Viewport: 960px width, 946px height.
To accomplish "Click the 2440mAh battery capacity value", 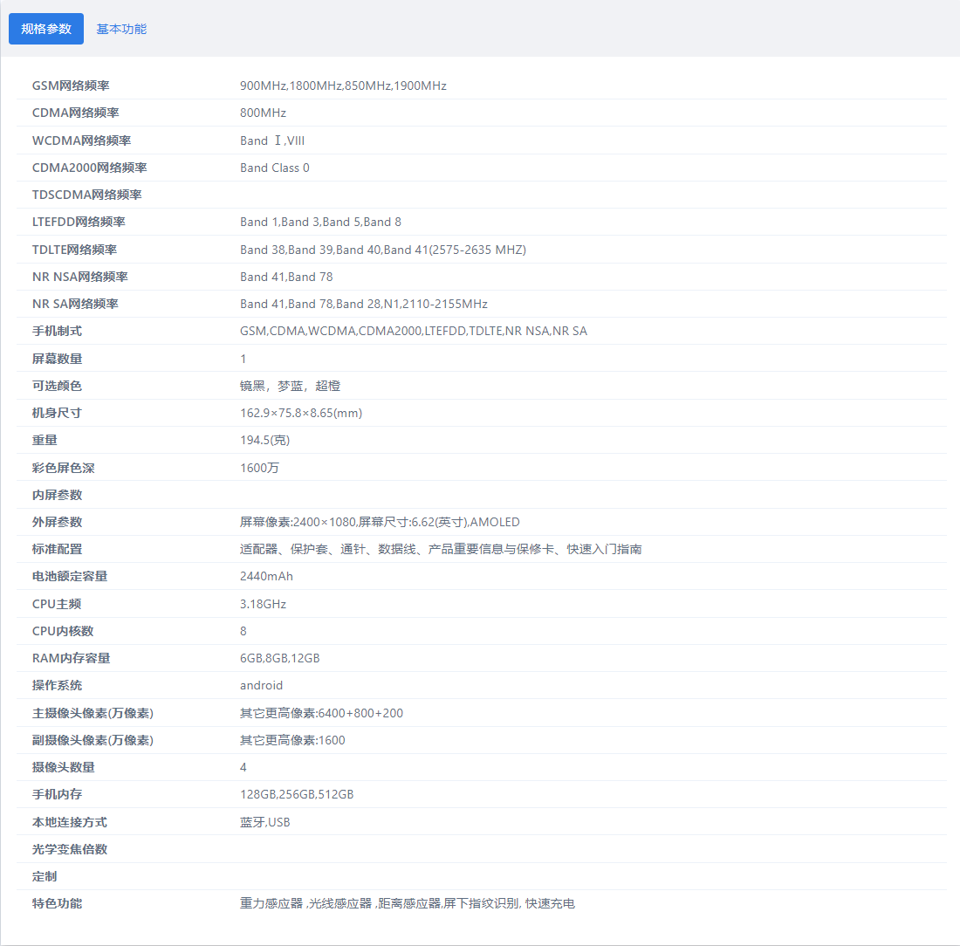I will [266, 576].
